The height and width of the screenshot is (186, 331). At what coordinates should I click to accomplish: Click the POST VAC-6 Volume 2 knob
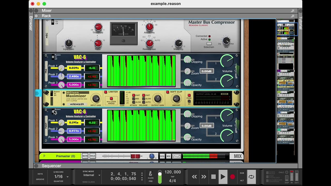(x=227, y=136)
